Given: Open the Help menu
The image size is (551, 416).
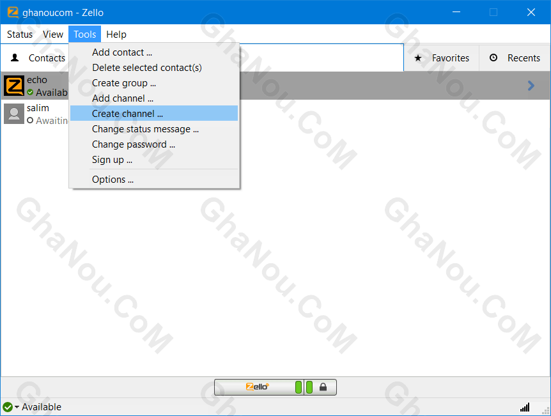Looking at the screenshot, I should pos(116,35).
